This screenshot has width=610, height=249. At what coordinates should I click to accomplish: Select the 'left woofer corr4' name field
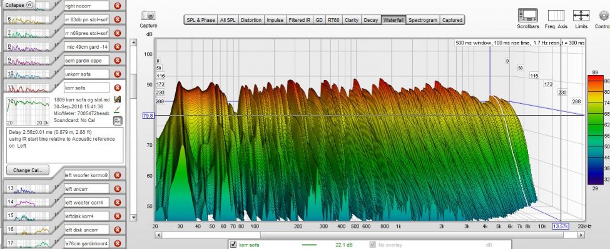87,202
